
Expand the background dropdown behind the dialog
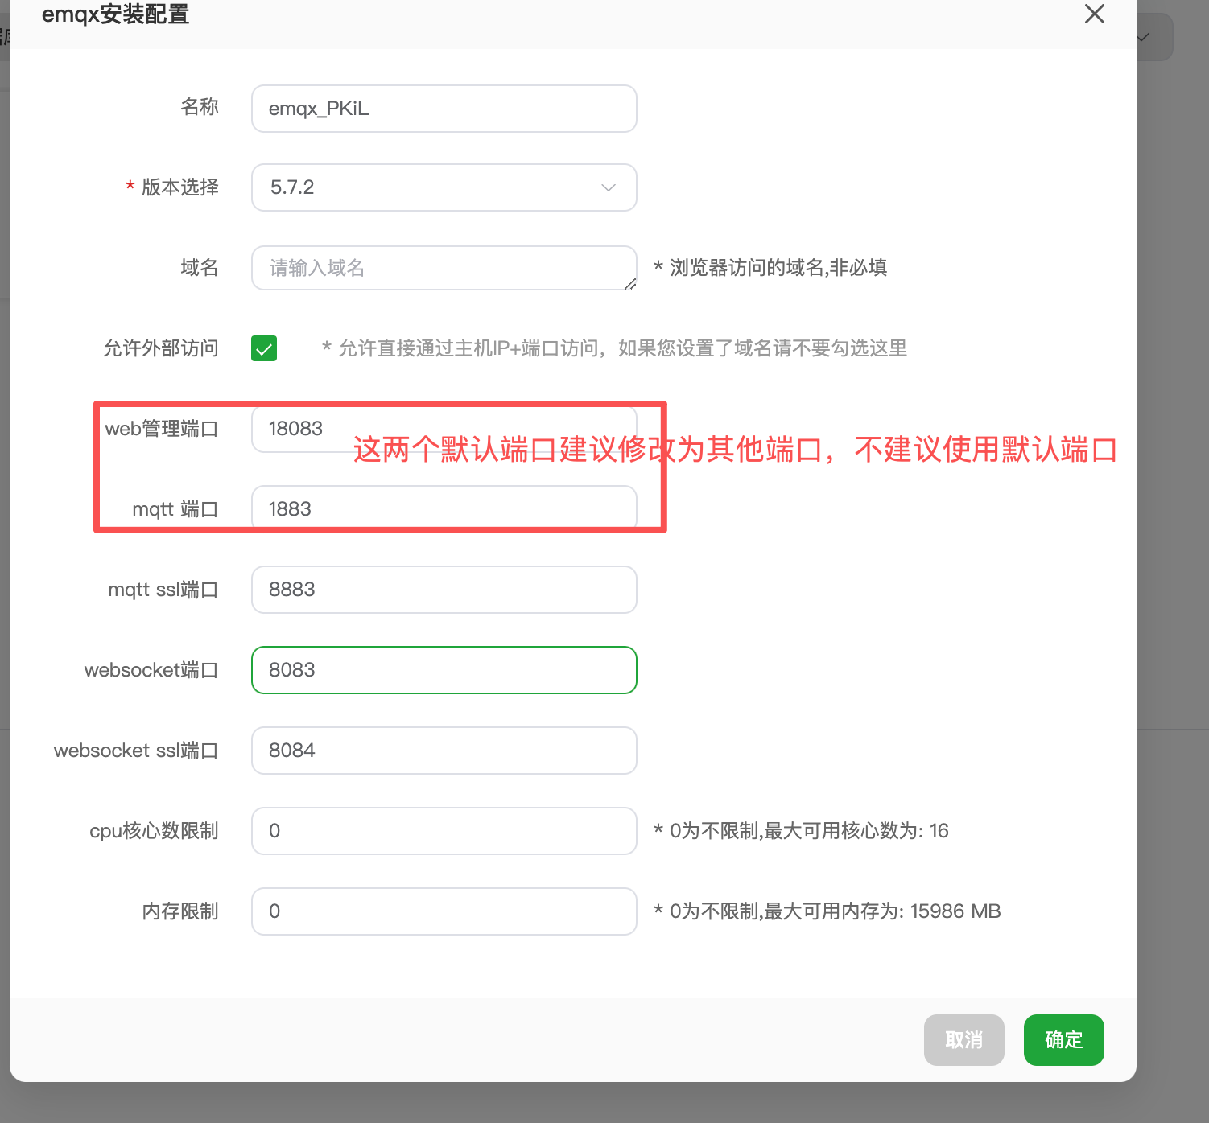pos(1153,37)
